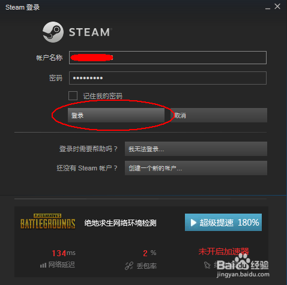This screenshot has width=287, height=285.
Task: Select 创建一个新的帐户... button
Action: (196, 168)
